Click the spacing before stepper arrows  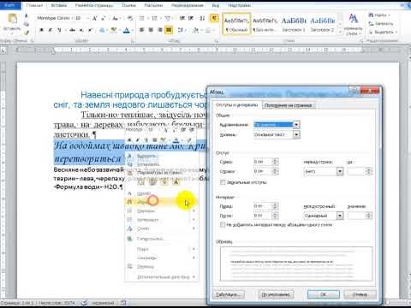pyautogui.click(x=275, y=206)
